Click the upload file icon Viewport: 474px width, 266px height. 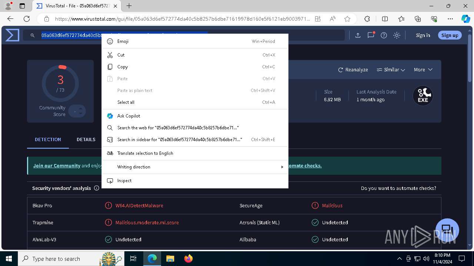[358, 35]
